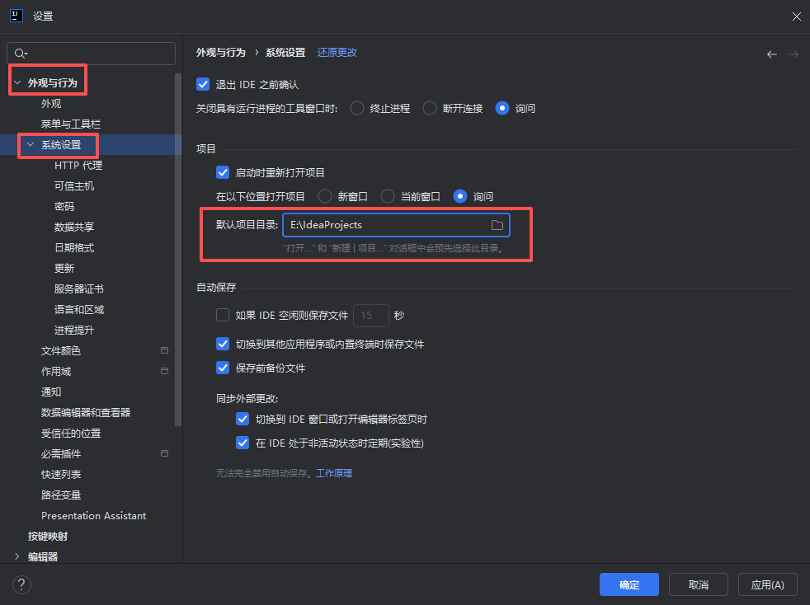Click inside the idle save seconds field showing 15
Viewport: 810px width, 605px height.
tap(370, 315)
